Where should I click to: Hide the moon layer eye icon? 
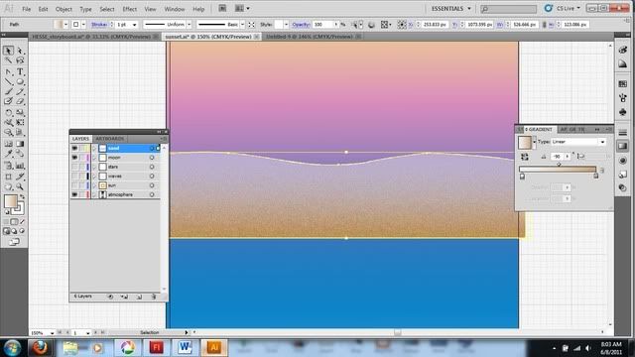[x=74, y=158]
